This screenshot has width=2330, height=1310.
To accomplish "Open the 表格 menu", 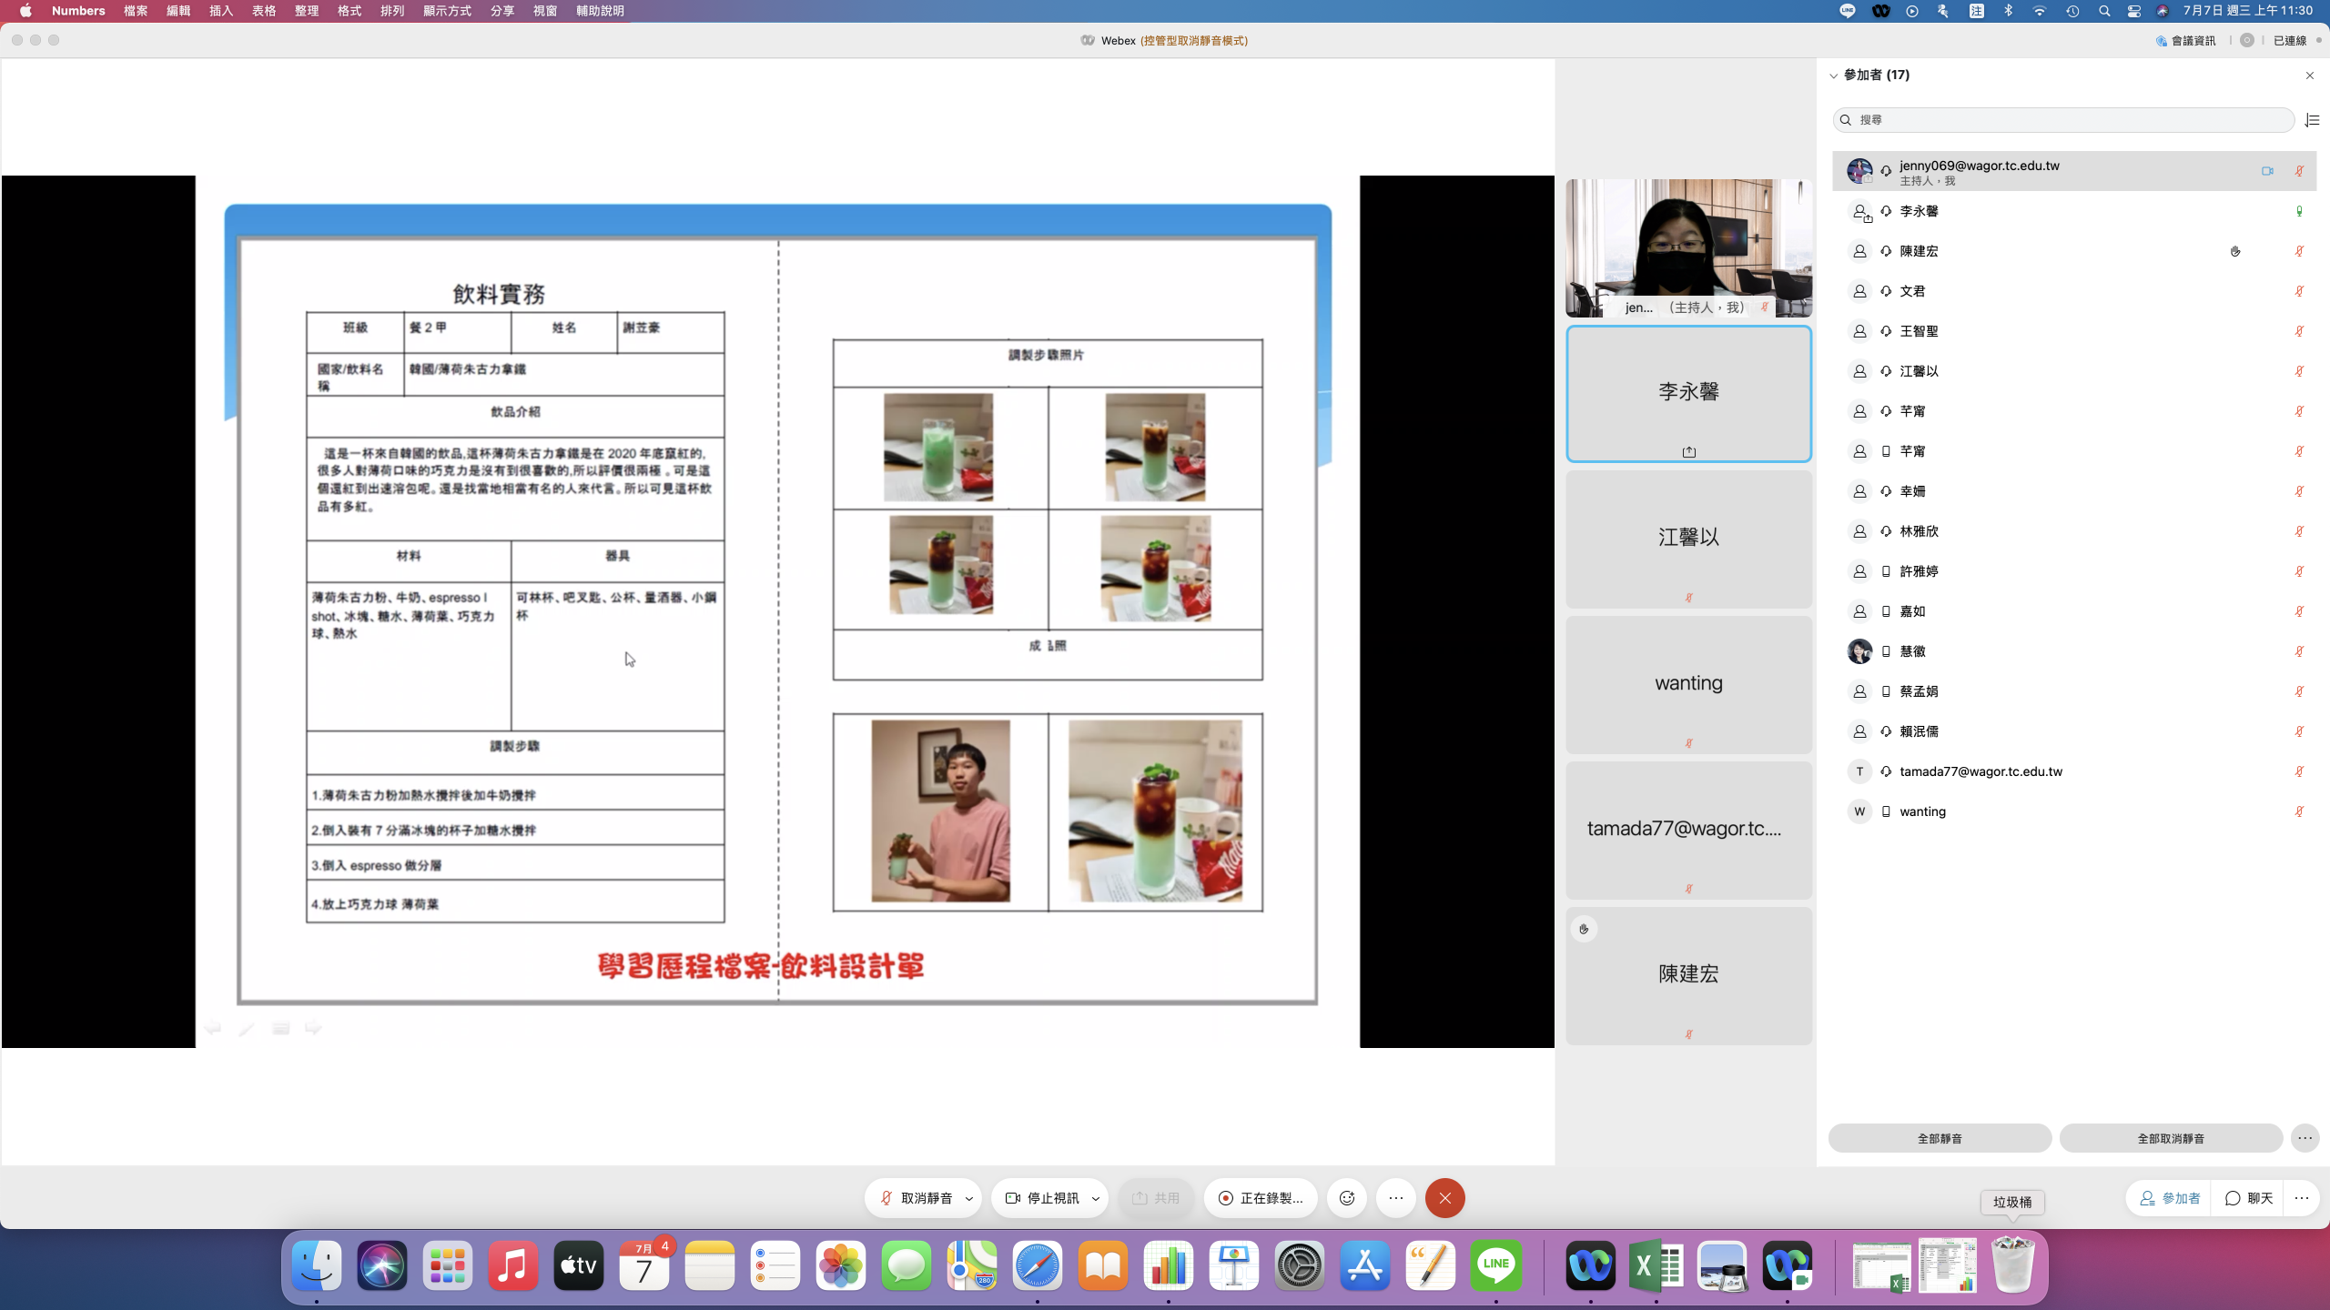I will [x=264, y=11].
